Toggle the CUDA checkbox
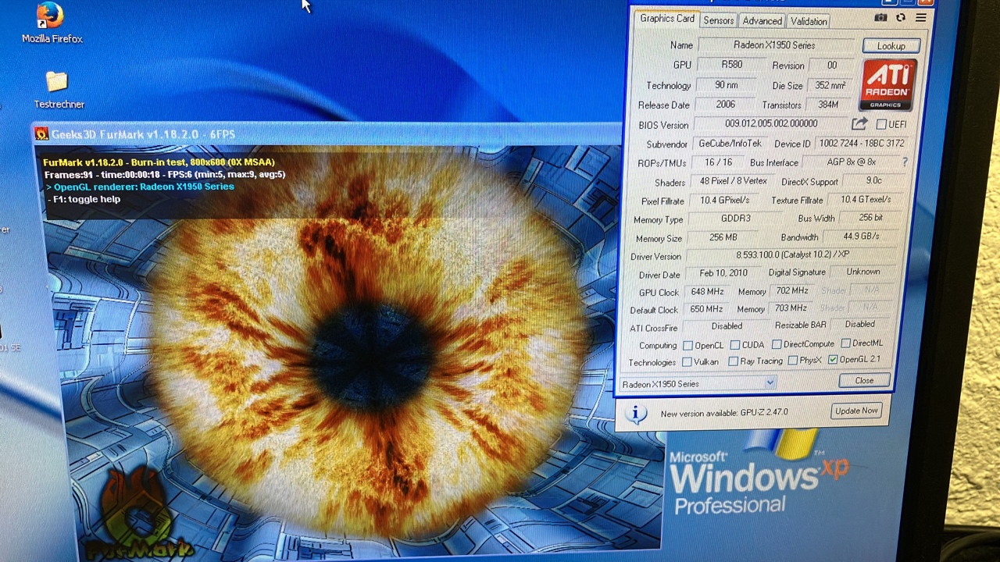This screenshot has height=562, width=1000. [734, 344]
